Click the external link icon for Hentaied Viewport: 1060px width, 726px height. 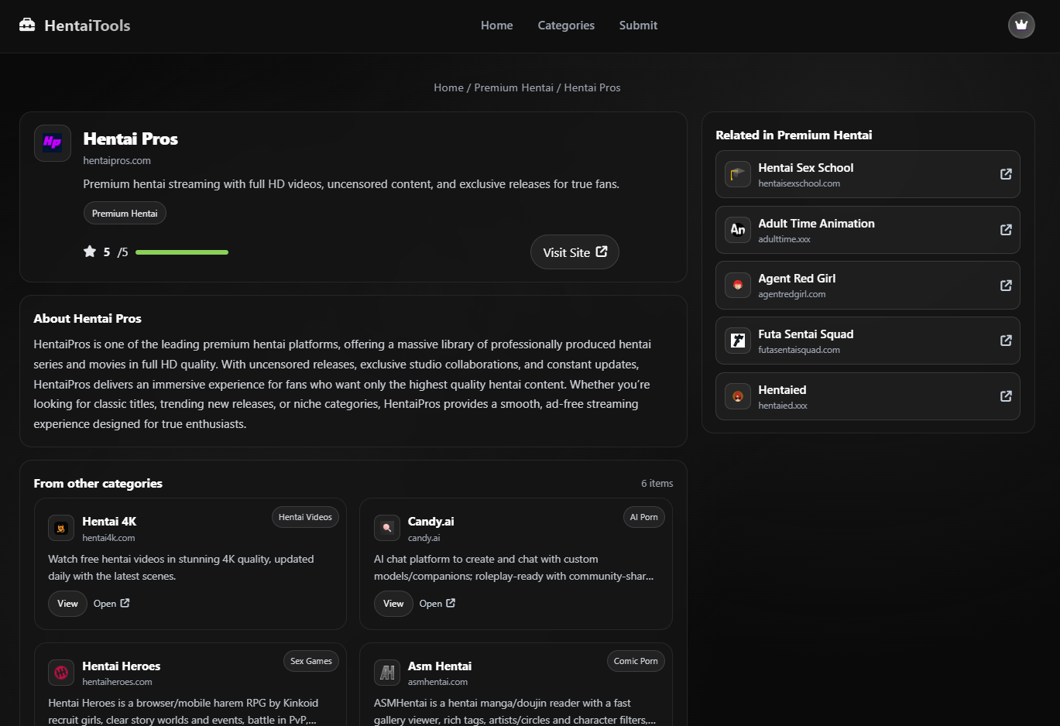coord(1005,396)
